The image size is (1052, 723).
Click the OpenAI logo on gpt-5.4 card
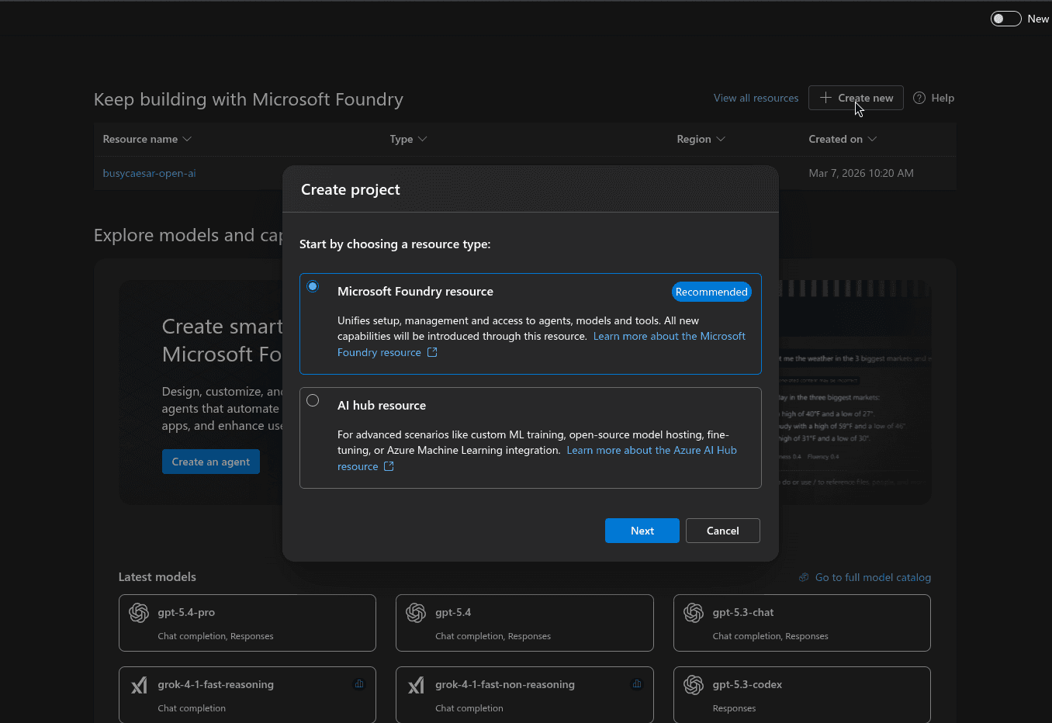click(x=416, y=613)
